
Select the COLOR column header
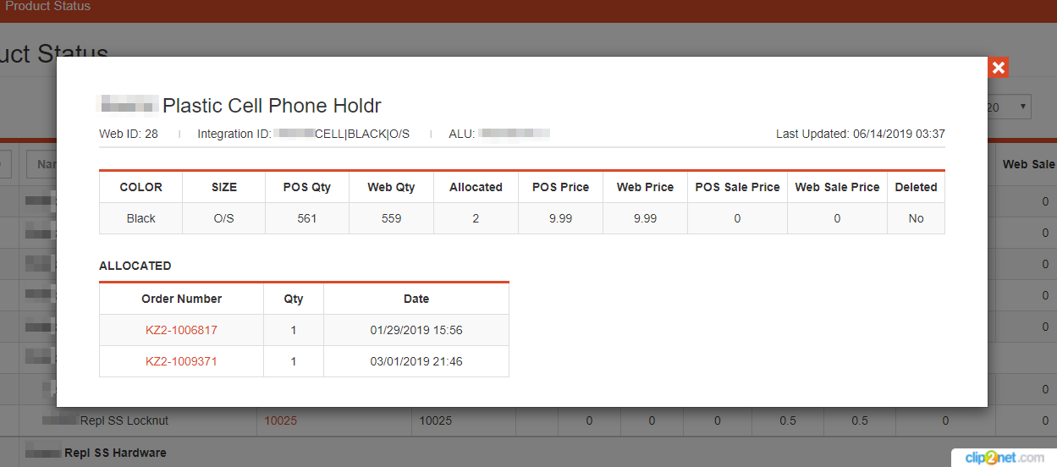click(x=140, y=187)
